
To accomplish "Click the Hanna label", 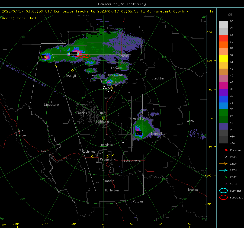I will tap(190, 121).
